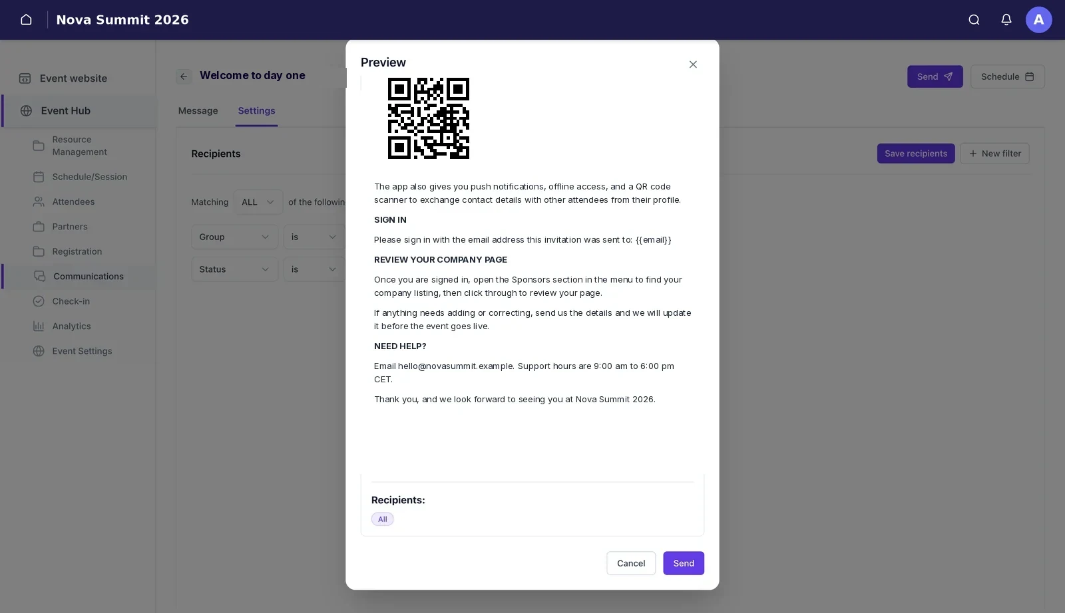Image resolution: width=1065 pixels, height=613 pixels.
Task: Click the back arrow beside Welcome to day one
Action: tap(184, 76)
